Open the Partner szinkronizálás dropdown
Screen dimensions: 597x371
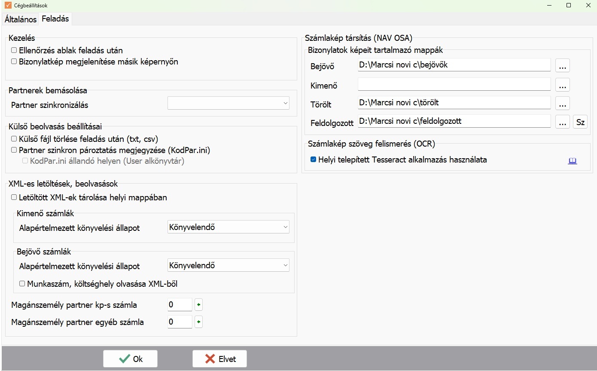[x=228, y=103]
